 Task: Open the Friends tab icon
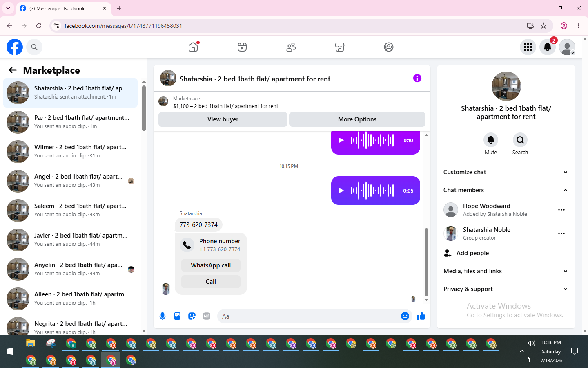(x=291, y=47)
